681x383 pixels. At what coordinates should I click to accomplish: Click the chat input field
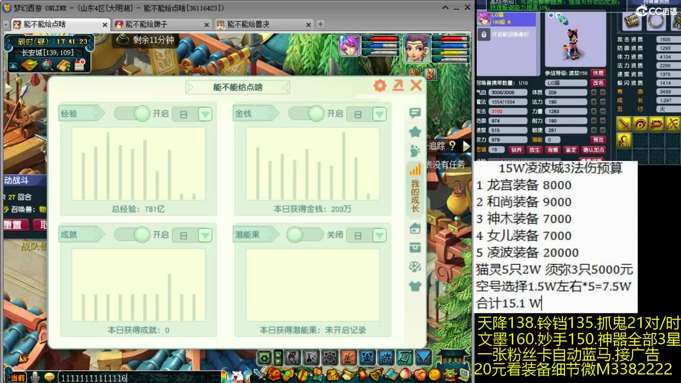click(x=138, y=378)
